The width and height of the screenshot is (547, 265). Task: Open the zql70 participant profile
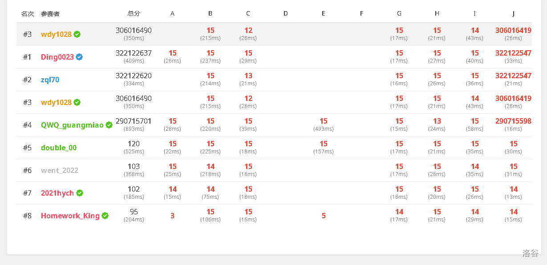[x=50, y=80]
